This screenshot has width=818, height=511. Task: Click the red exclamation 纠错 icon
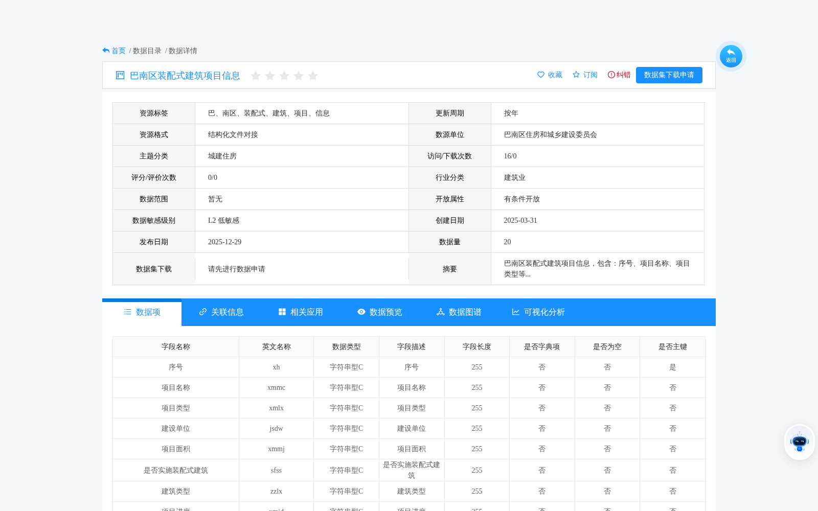pos(611,75)
